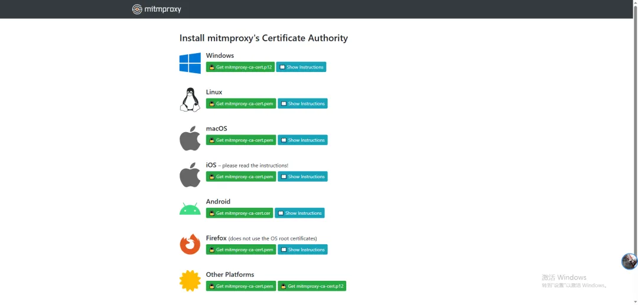Download Android mitmproxy-ca-cert.cer file
This screenshot has height=305, width=638.
coord(239,214)
